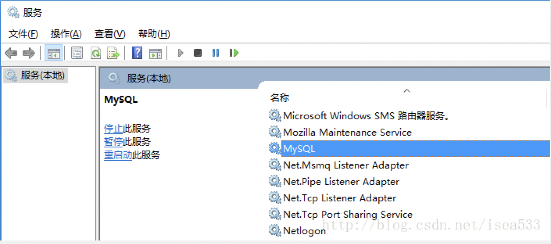Open the 查看(V) menu
Viewport: 551px width, 244px height.
tap(110, 34)
